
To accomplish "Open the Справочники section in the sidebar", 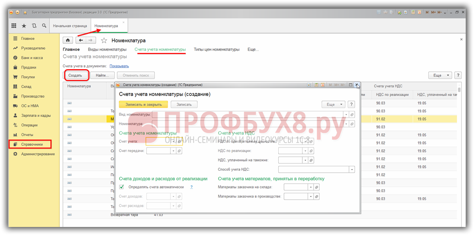I will pos(34,145).
